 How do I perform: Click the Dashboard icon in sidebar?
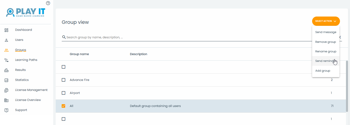(7, 30)
